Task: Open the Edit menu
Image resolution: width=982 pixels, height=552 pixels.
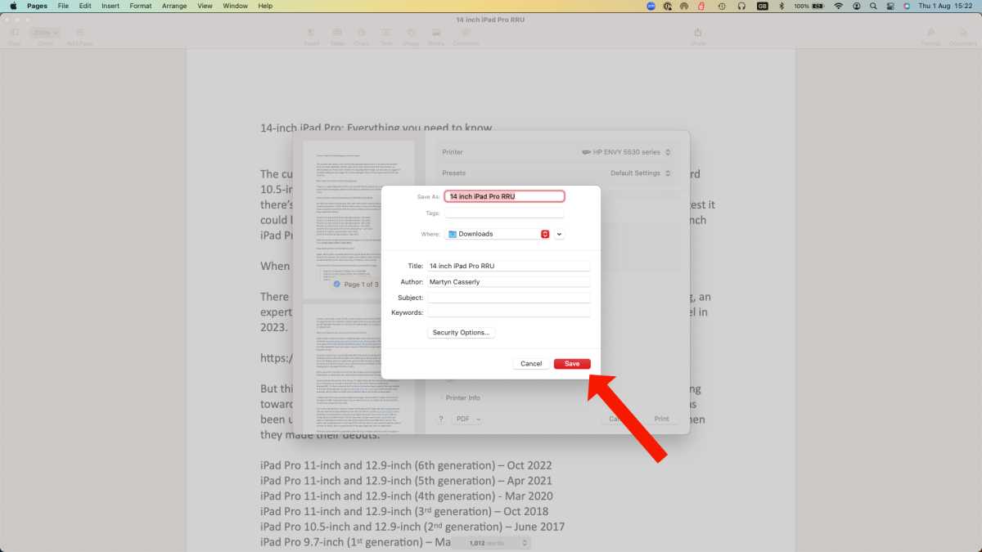Action: (85, 6)
